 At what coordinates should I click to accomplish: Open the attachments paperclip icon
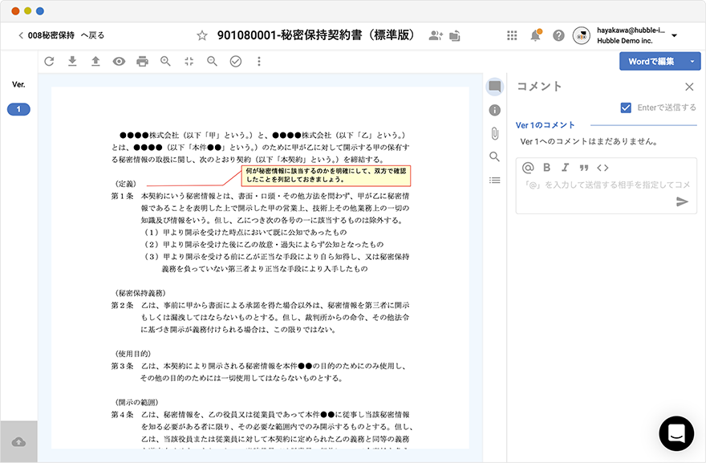click(494, 133)
